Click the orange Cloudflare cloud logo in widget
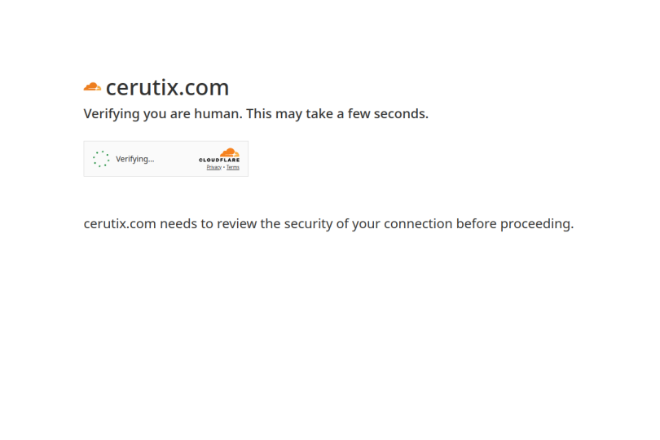This screenshot has height=440, width=660. (x=230, y=152)
